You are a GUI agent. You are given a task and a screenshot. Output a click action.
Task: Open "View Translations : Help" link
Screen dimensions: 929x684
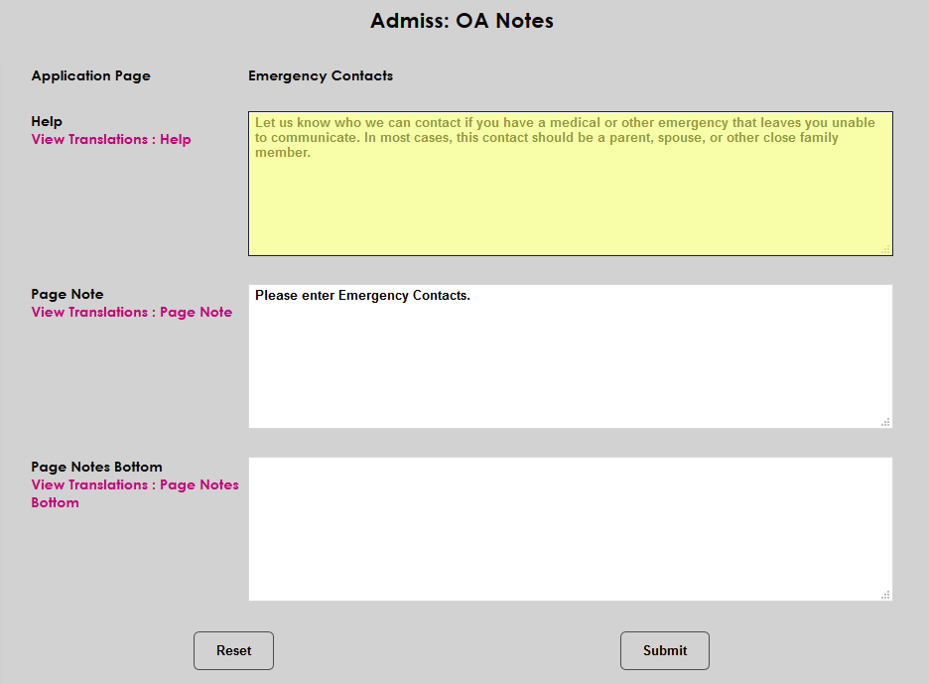tap(110, 139)
